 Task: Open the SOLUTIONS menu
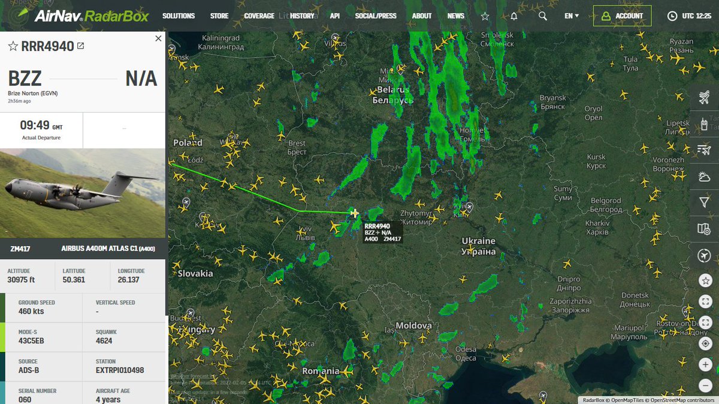[179, 16]
